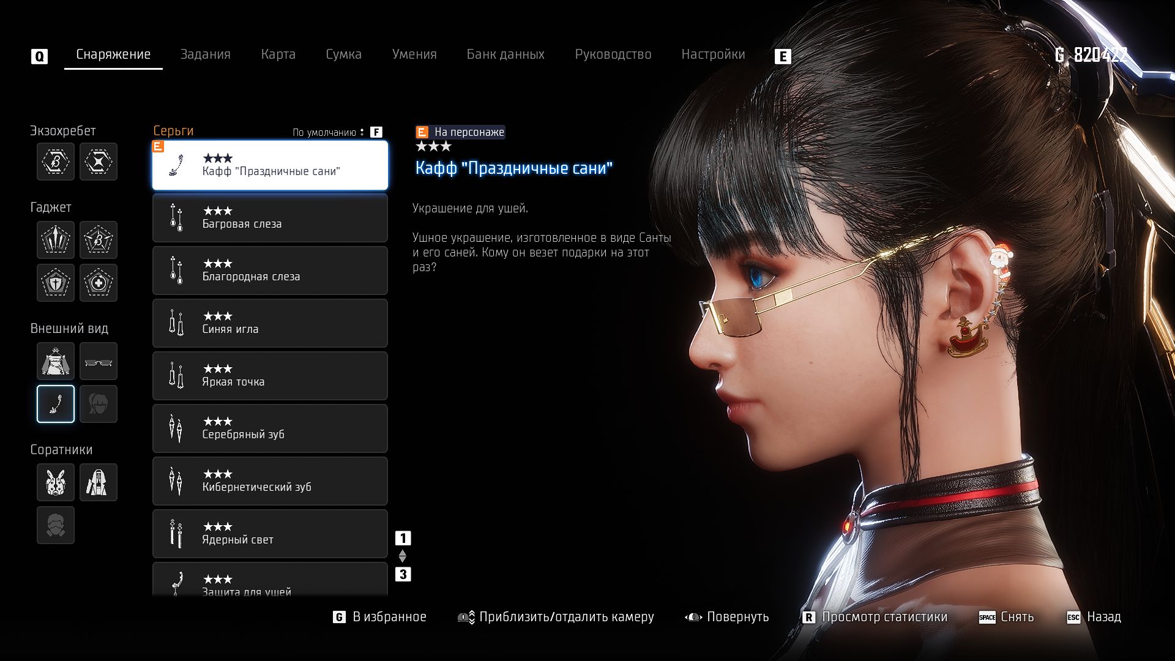
Task: Click the shield gadget gear icon
Action: [56, 283]
